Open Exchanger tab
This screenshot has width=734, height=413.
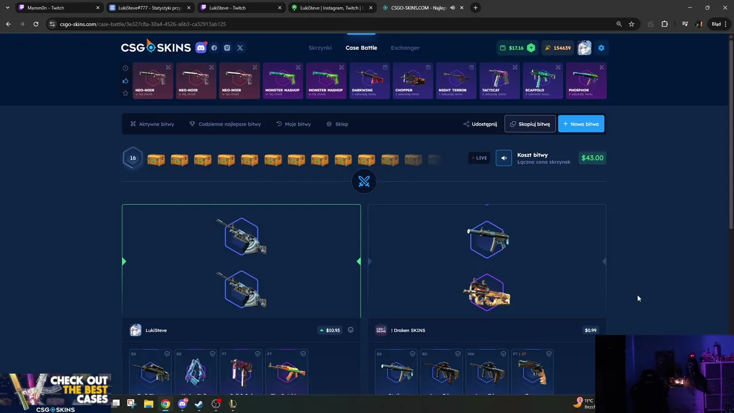(405, 48)
